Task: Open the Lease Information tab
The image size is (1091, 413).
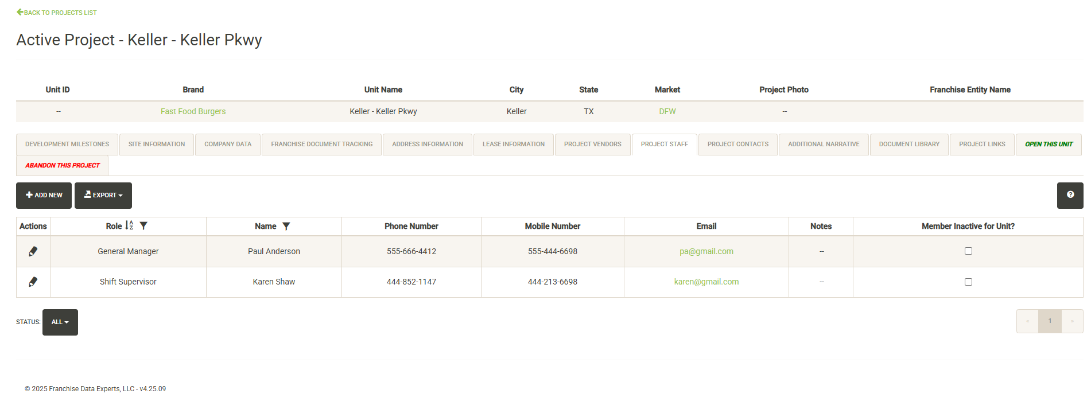Action: point(513,145)
